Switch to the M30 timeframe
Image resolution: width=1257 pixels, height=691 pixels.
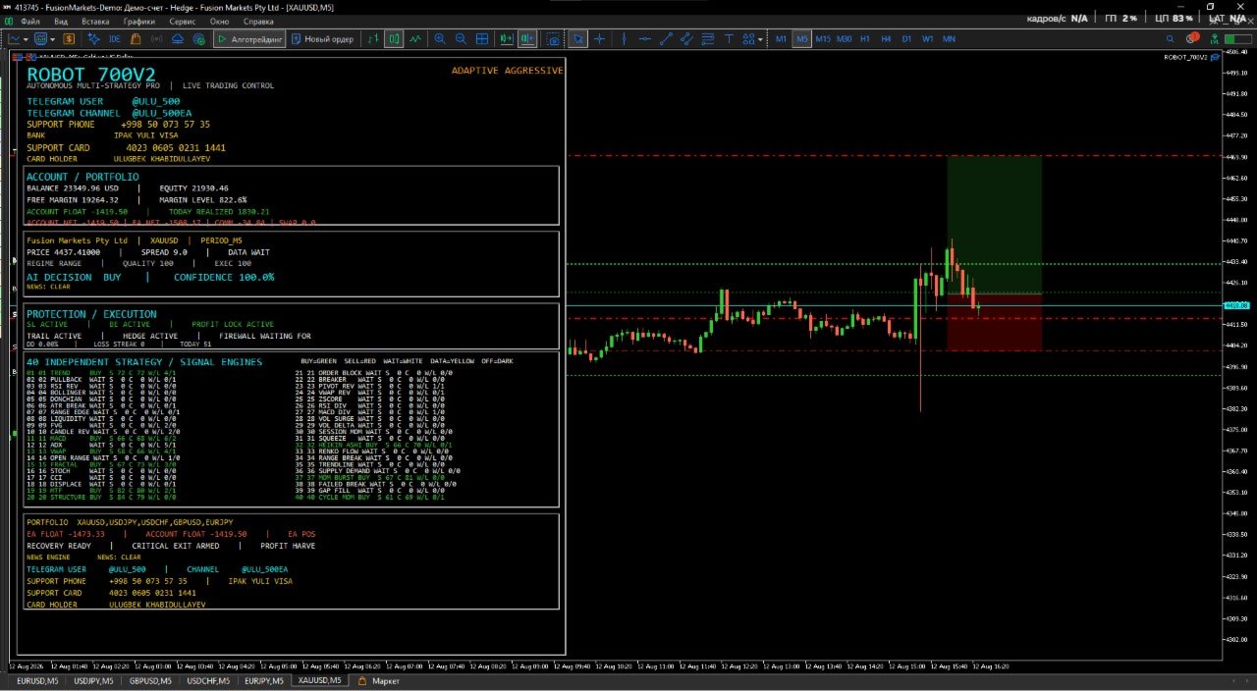pos(845,39)
